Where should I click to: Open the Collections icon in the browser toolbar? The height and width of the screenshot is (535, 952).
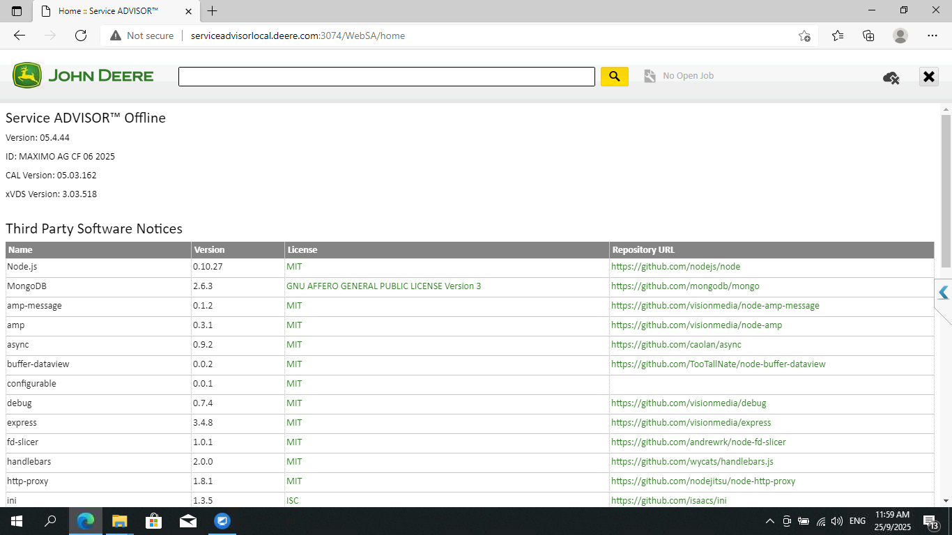pos(868,36)
